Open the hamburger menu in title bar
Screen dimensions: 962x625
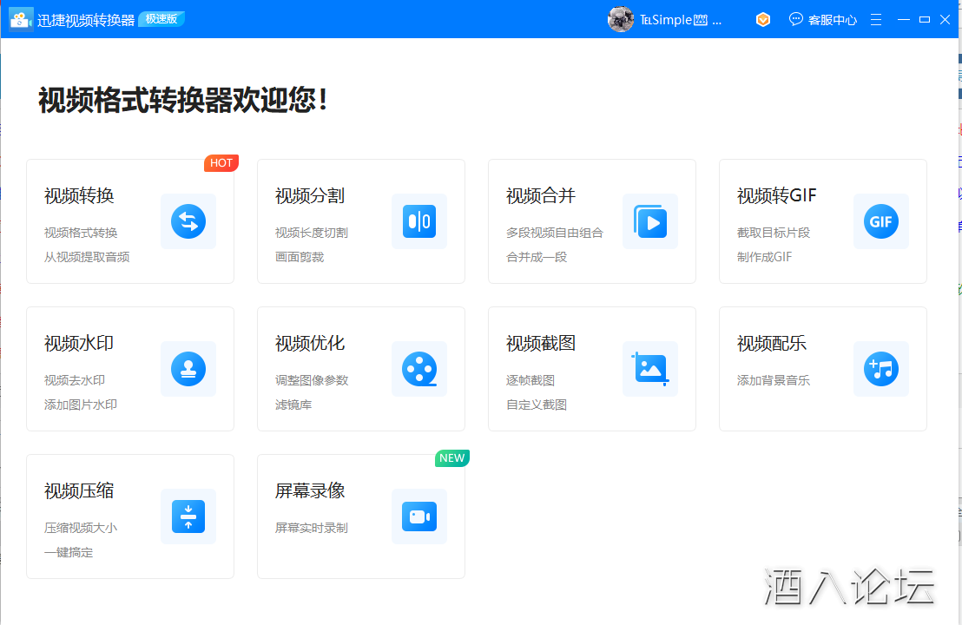pyautogui.click(x=876, y=19)
